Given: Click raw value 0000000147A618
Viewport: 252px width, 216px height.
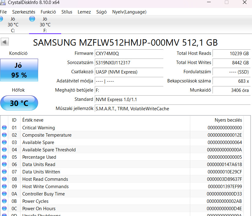Looking at the screenshot, I should pyautogui.click(x=224, y=164).
